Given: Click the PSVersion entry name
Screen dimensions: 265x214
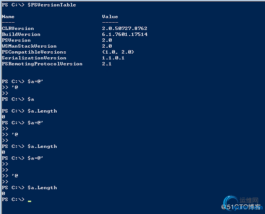Looking at the screenshot, I should [x=16, y=40].
